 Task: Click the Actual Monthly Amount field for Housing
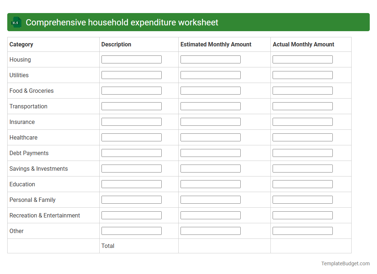[x=302, y=59]
